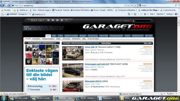Select the Galleri & projekt tab
The height and width of the screenshot is (101, 180).
coord(71,36)
